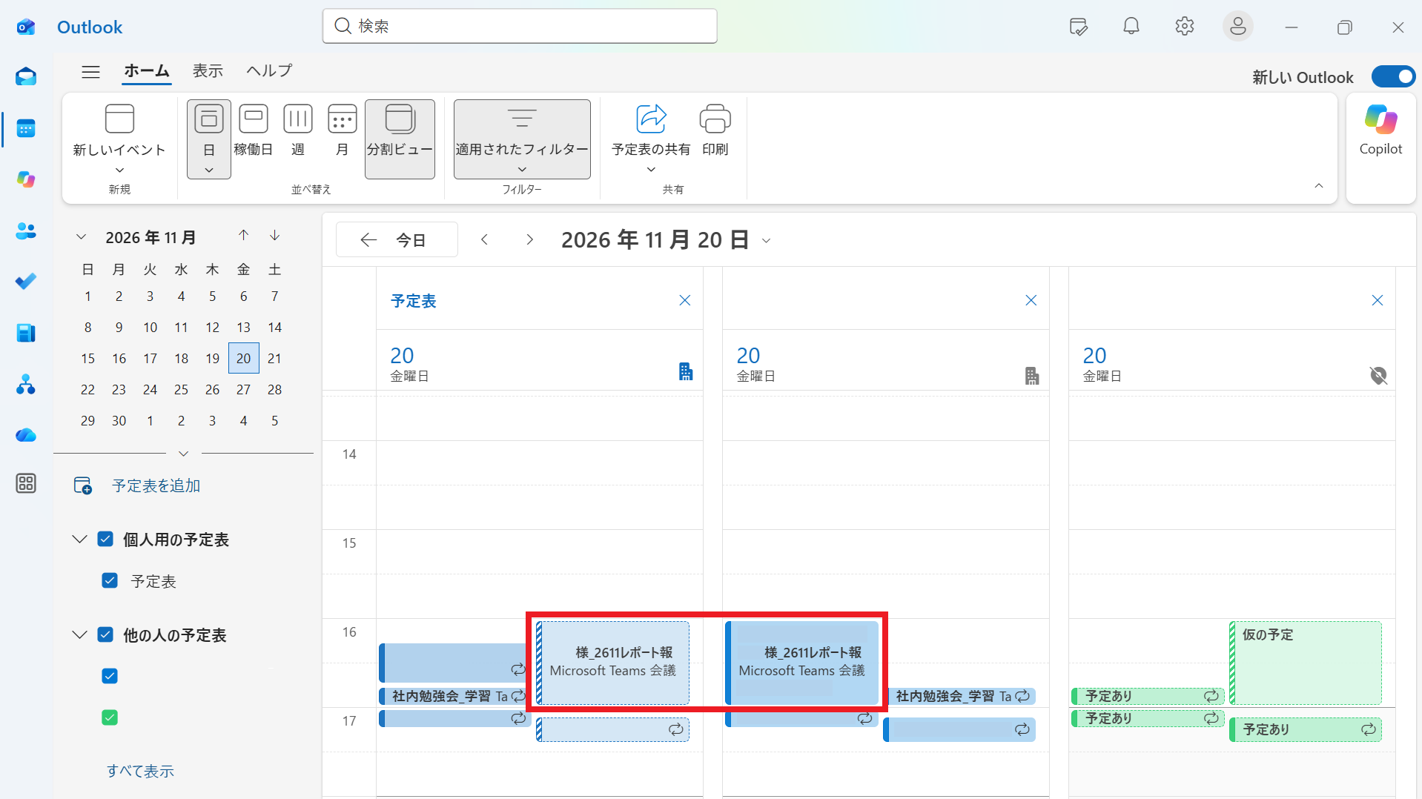
Task: Open the Copilot icon in left sidebar
Action: click(26, 179)
